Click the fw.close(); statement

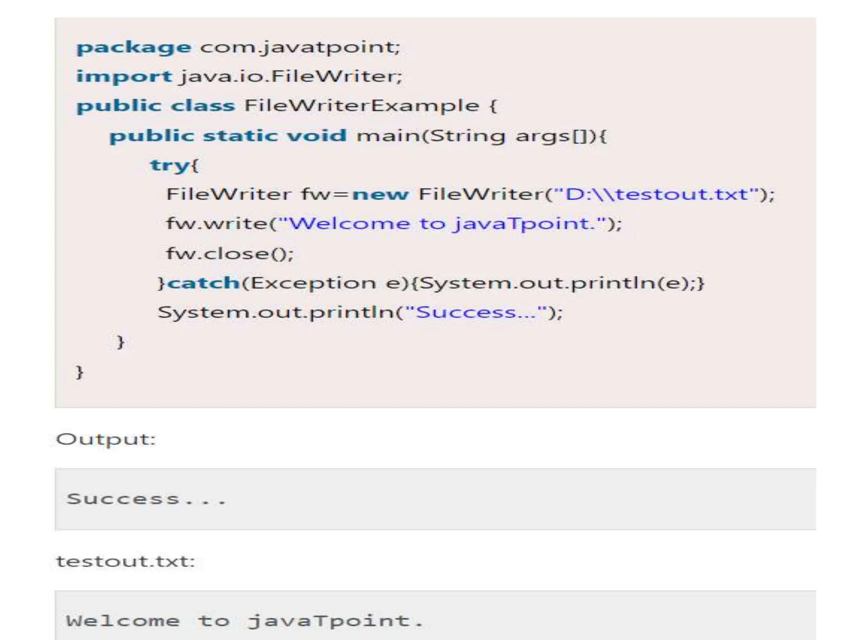click(229, 254)
